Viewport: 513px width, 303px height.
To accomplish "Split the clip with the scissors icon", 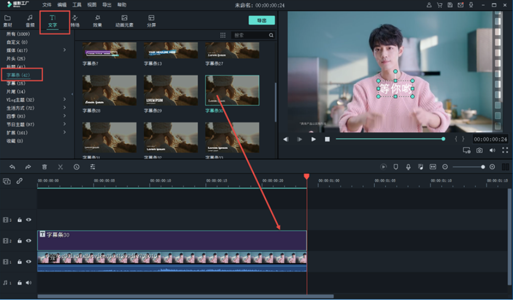I will tap(60, 167).
